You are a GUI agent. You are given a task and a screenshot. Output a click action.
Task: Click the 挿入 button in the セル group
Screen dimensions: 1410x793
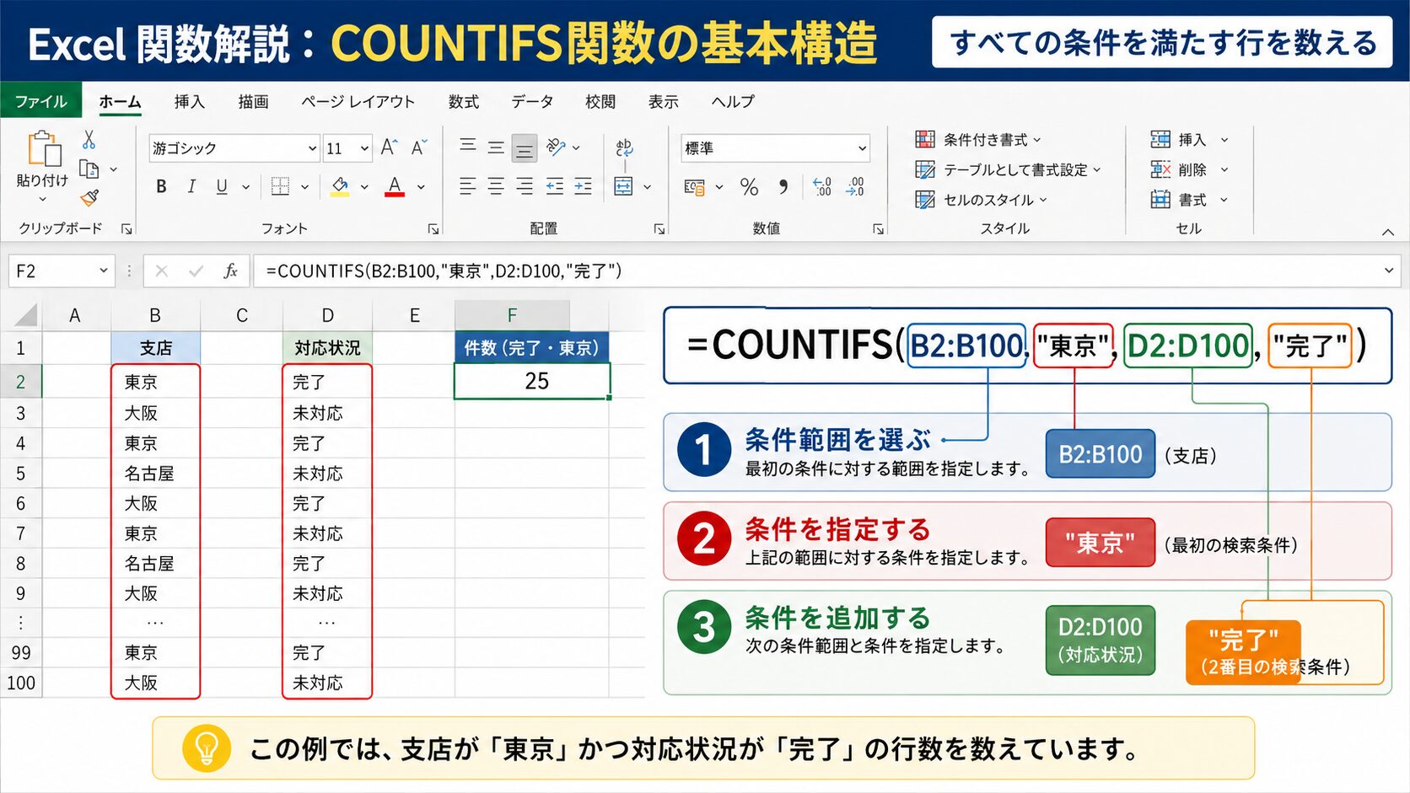point(1189,139)
